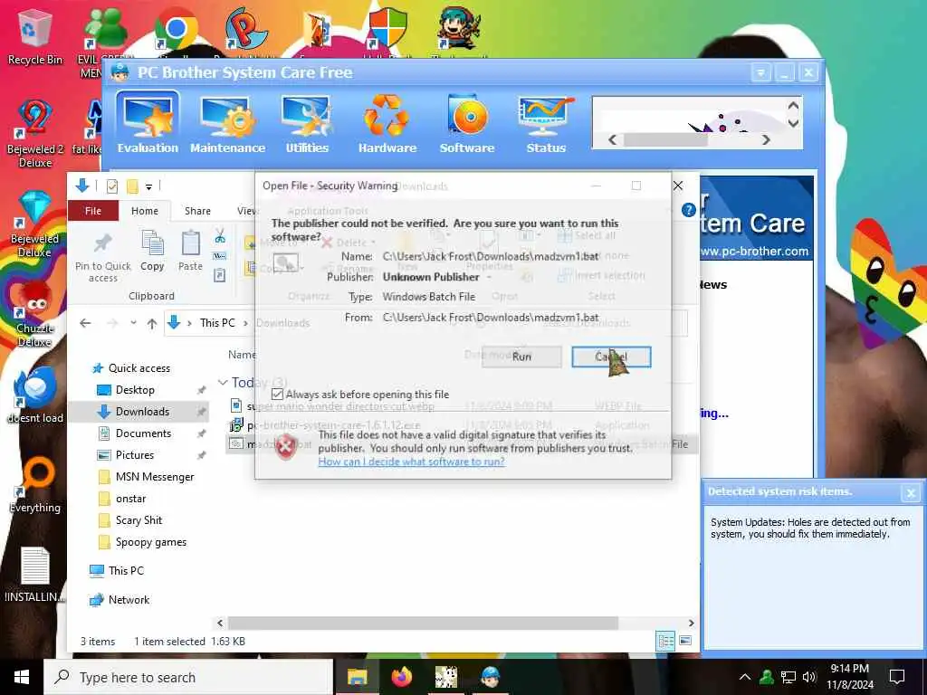The height and width of the screenshot is (695, 927).
Task: Open the Hardware section in PC Brother
Action: click(x=387, y=125)
